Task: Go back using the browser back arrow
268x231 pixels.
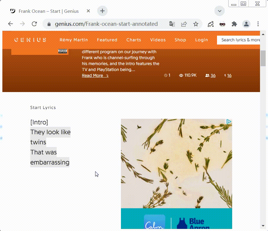Action: pos(11,24)
